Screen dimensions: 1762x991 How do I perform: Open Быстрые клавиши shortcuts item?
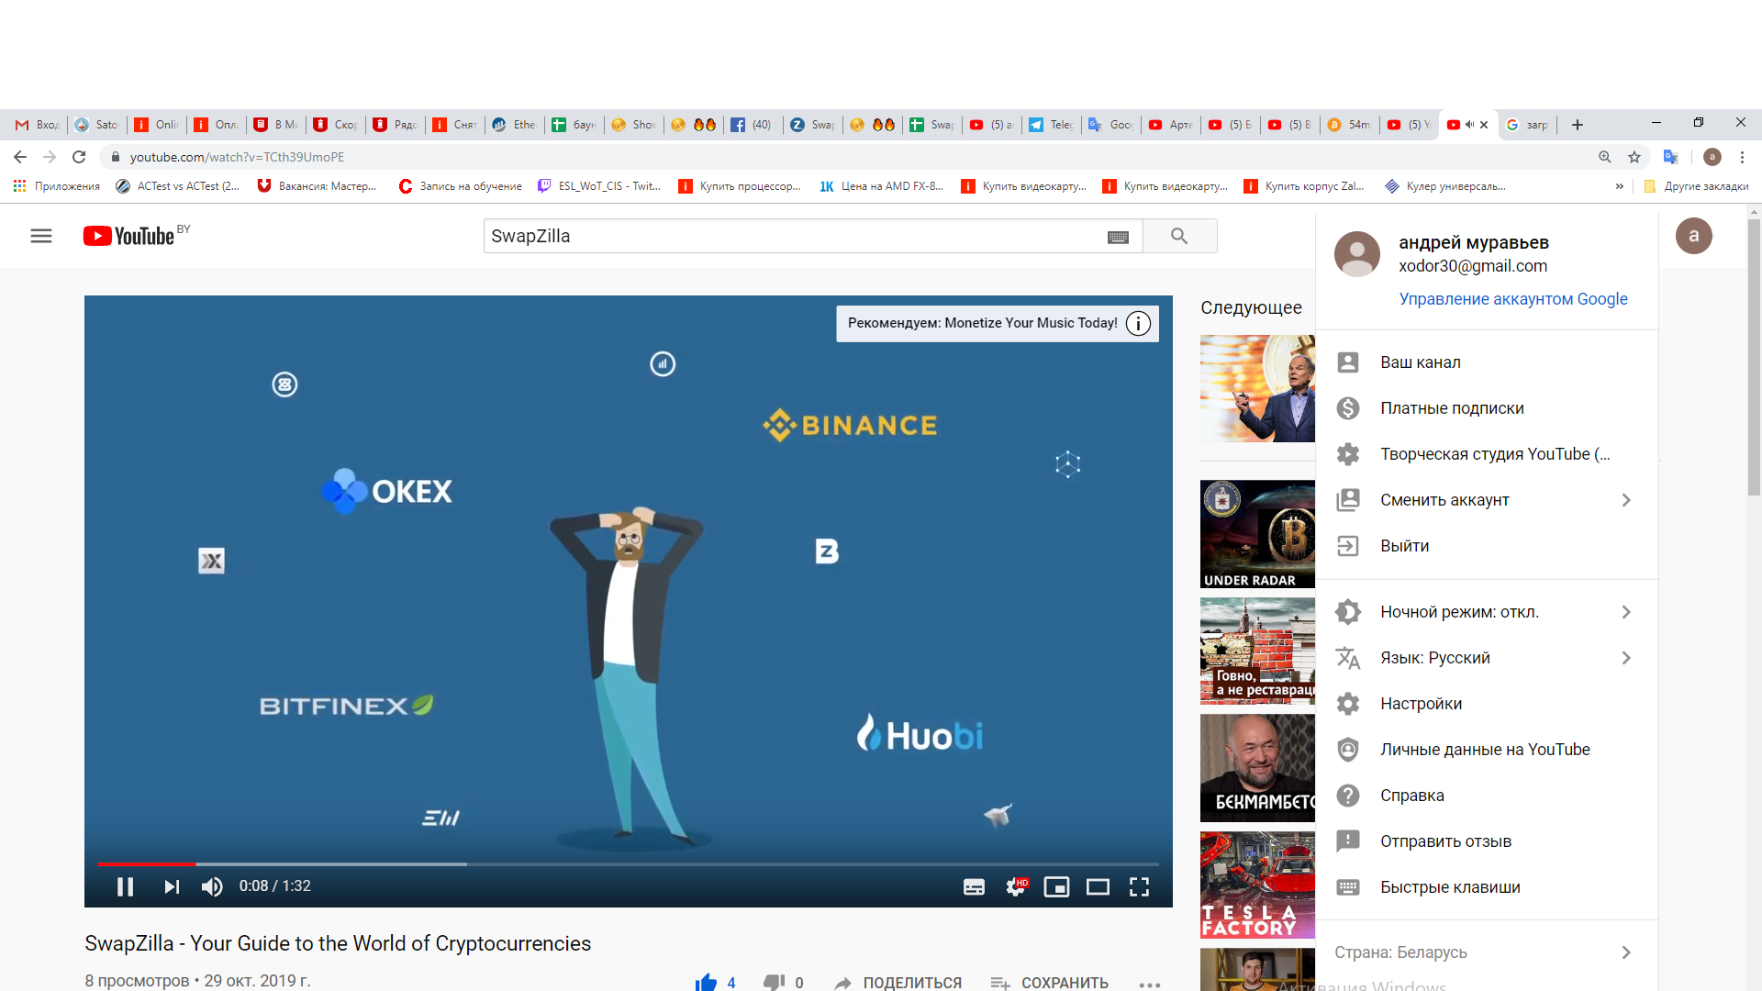point(1487,887)
